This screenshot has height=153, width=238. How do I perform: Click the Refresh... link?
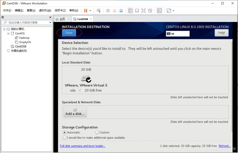point(224,146)
